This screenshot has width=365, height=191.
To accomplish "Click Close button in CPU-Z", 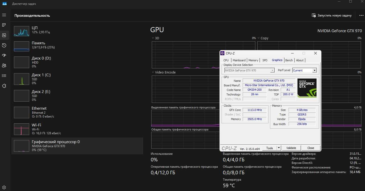I will pos(311,148).
